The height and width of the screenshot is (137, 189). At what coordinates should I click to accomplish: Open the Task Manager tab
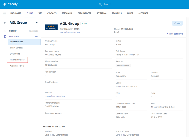pyautogui.click(x=84, y=13)
